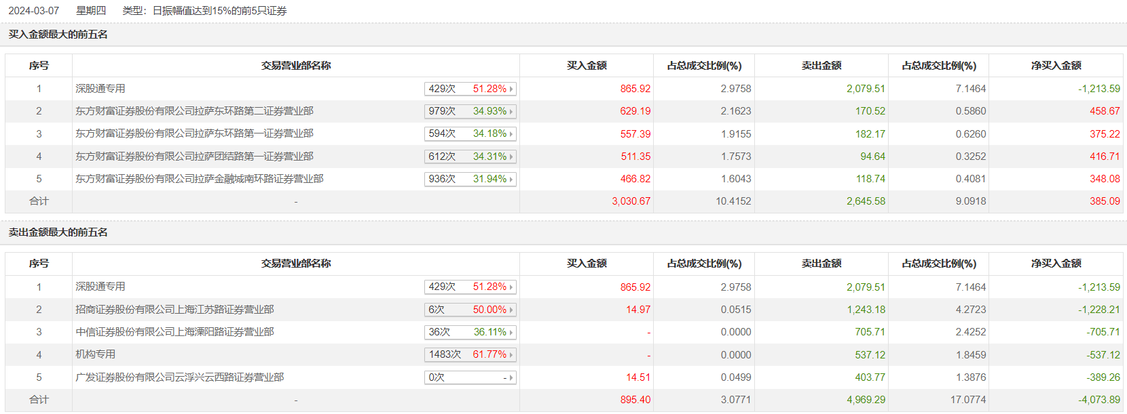Image resolution: width=1127 pixels, height=414 pixels.
Task: Click the arrow icon beside 36次 36.11%
Action: [x=511, y=332]
